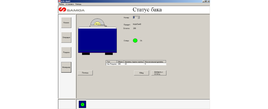
Task: Select the бак Раздача table row
Action: pyautogui.click(x=136, y=64)
